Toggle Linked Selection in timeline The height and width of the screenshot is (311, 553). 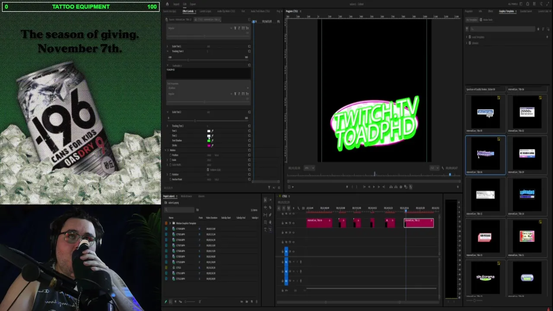coord(288,208)
